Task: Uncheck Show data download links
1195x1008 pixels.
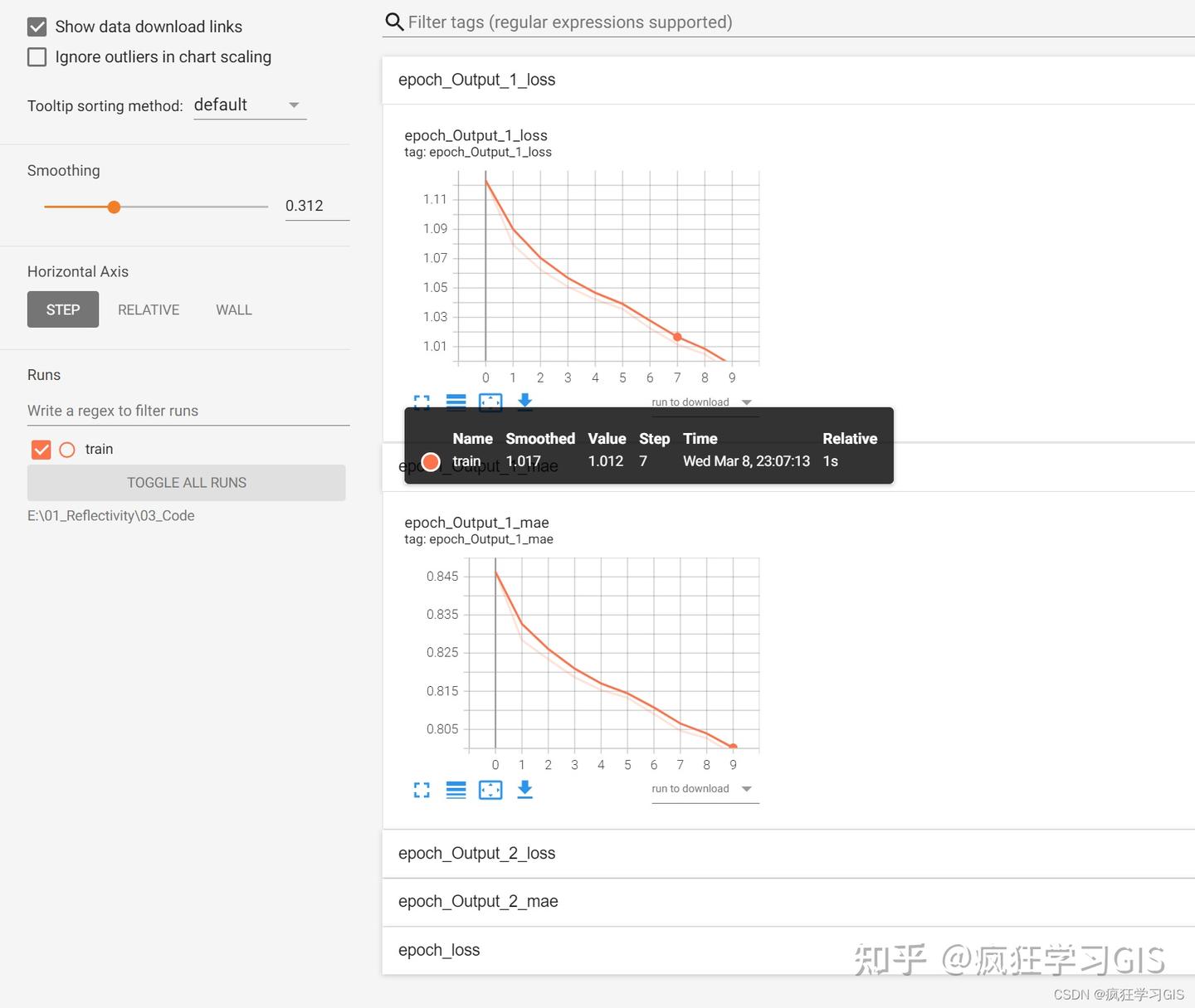Action: [x=37, y=26]
